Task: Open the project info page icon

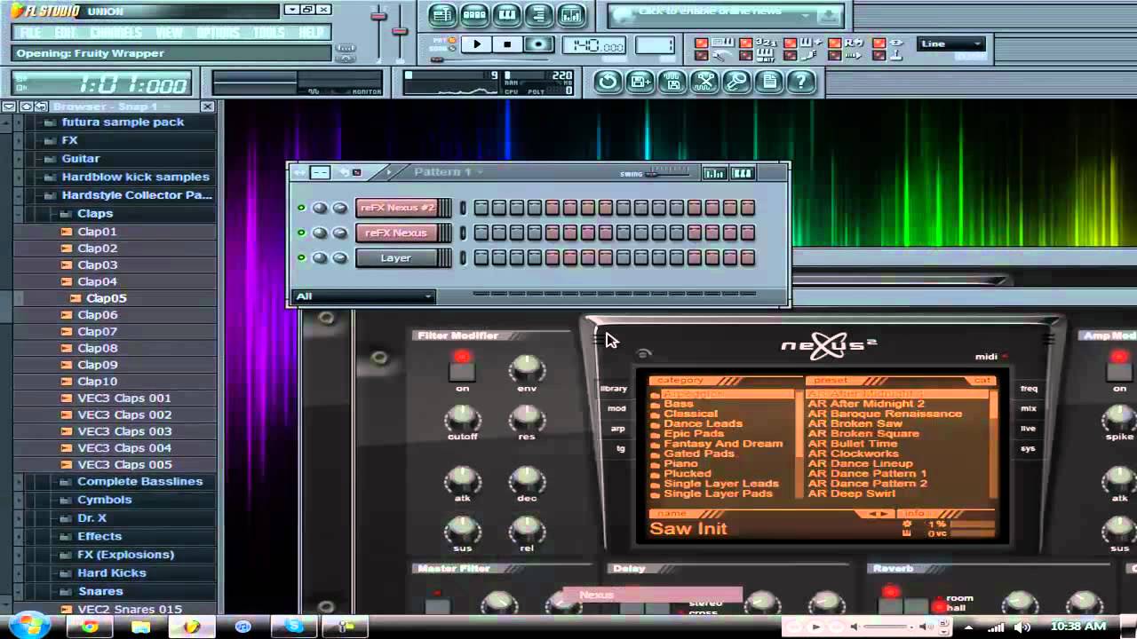Action: click(769, 83)
